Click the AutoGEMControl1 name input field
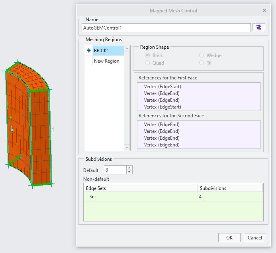 coord(166,28)
